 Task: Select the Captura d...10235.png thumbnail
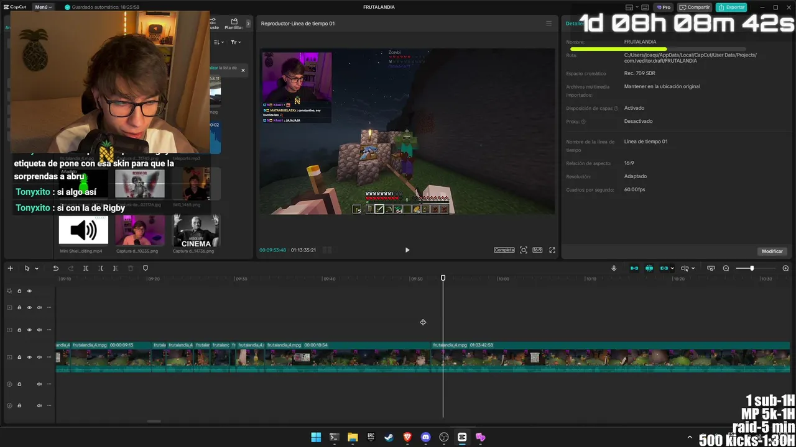[140, 230]
